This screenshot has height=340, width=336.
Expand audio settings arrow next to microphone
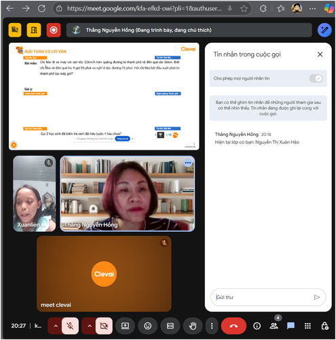[x=56, y=326]
